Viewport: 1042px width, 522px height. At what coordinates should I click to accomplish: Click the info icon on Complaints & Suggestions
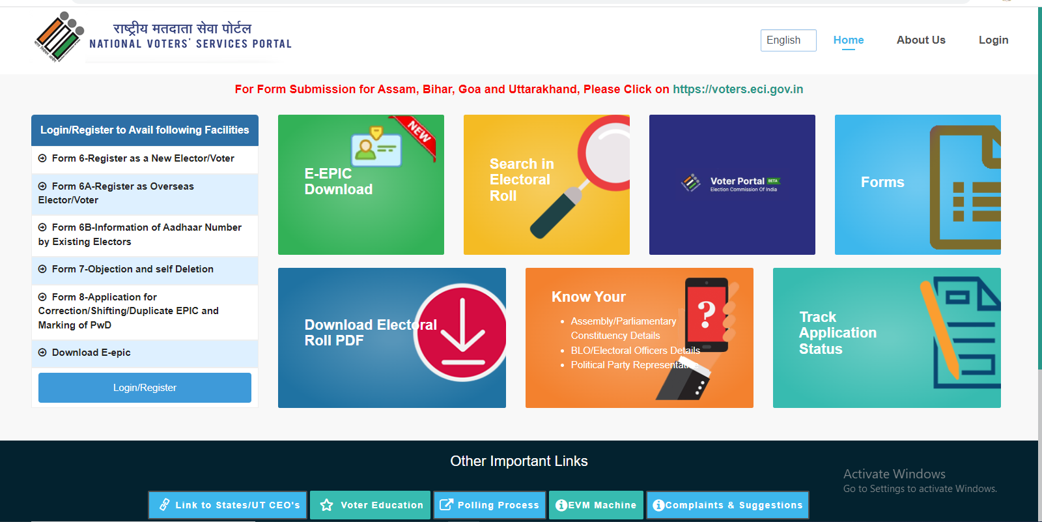click(658, 505)
